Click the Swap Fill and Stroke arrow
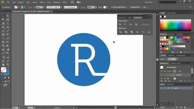The width and height of the screenshot is (194, 109). click(x=8, y=68)
